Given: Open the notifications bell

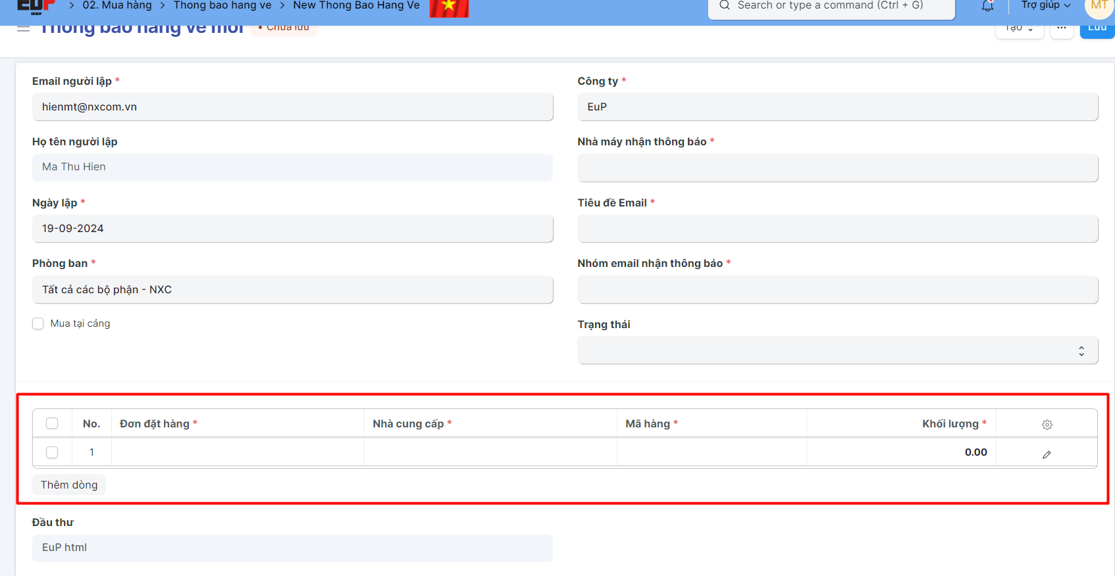Looking at the screenshot, I should (987, 7).
